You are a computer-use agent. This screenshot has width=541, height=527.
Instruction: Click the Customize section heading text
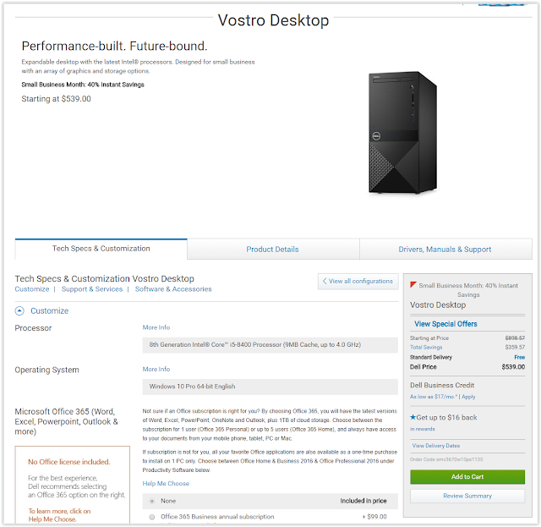click(x=50, y=310)
